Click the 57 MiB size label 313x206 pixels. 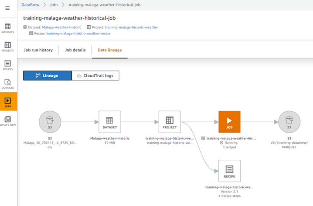pyautogui.click(x=110, y=143)
